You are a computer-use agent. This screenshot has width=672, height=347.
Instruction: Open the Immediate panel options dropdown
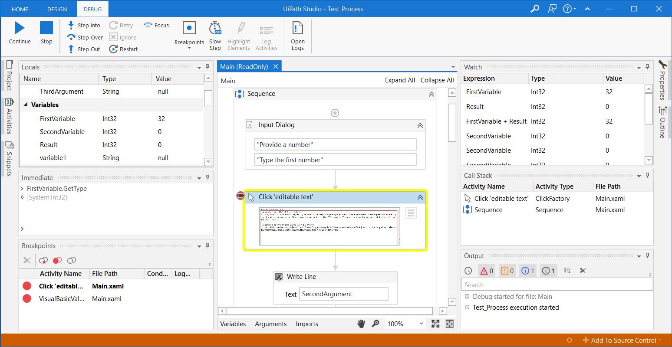[199, 178]
